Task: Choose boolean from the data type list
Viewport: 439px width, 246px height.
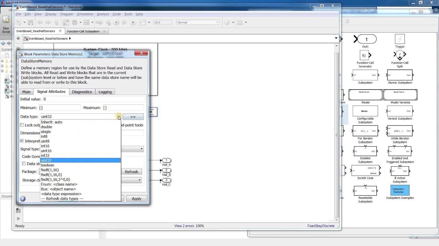Action: [x=48, y=165]
